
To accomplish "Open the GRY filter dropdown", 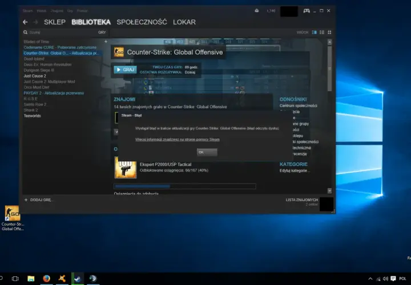I will 102,32.
